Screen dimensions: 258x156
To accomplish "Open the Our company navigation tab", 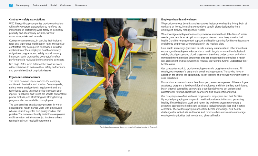I will [23, 5].
